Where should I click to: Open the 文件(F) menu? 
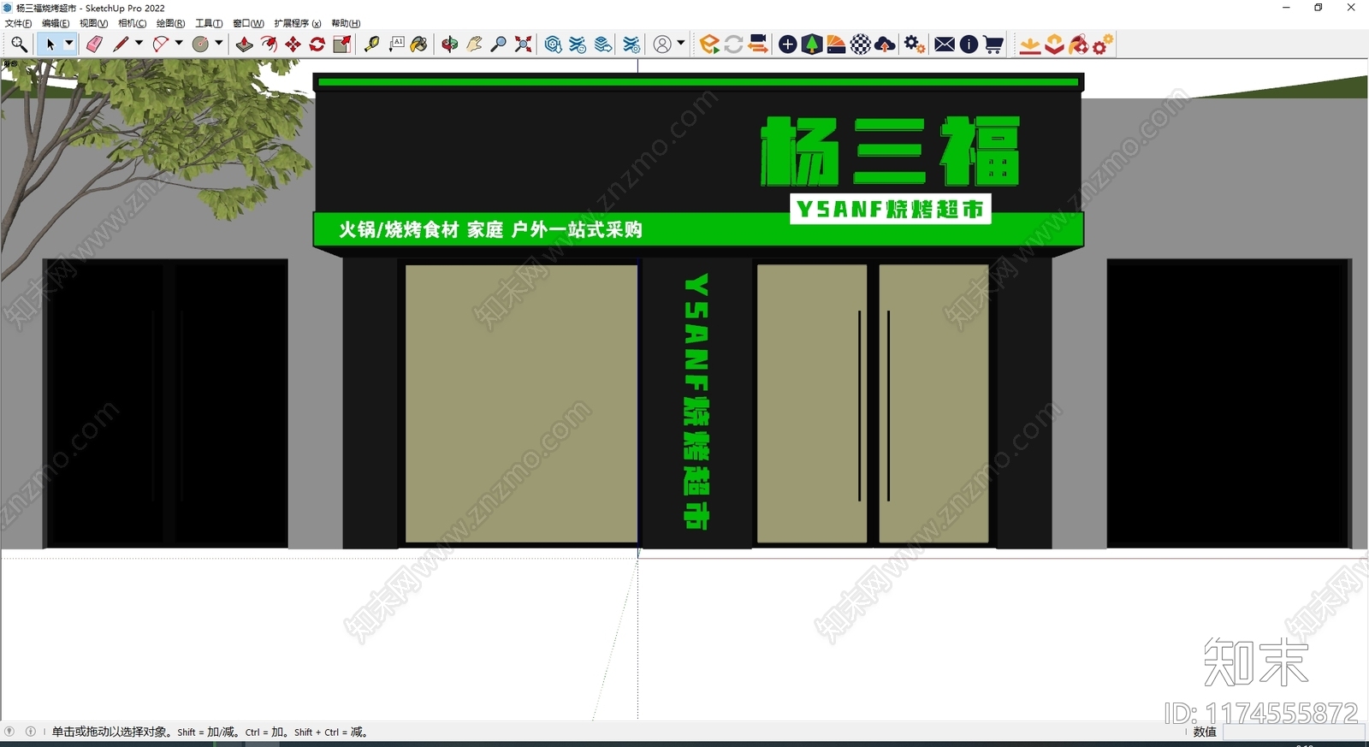click(x=18, y=23)
